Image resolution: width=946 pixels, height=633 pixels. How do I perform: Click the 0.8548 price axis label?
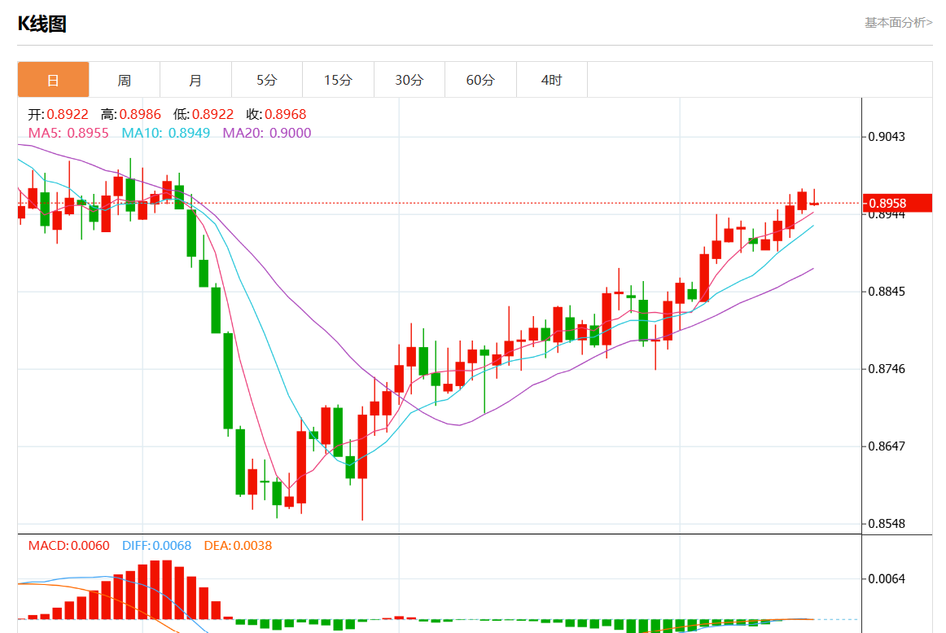(x=887, y=524)
